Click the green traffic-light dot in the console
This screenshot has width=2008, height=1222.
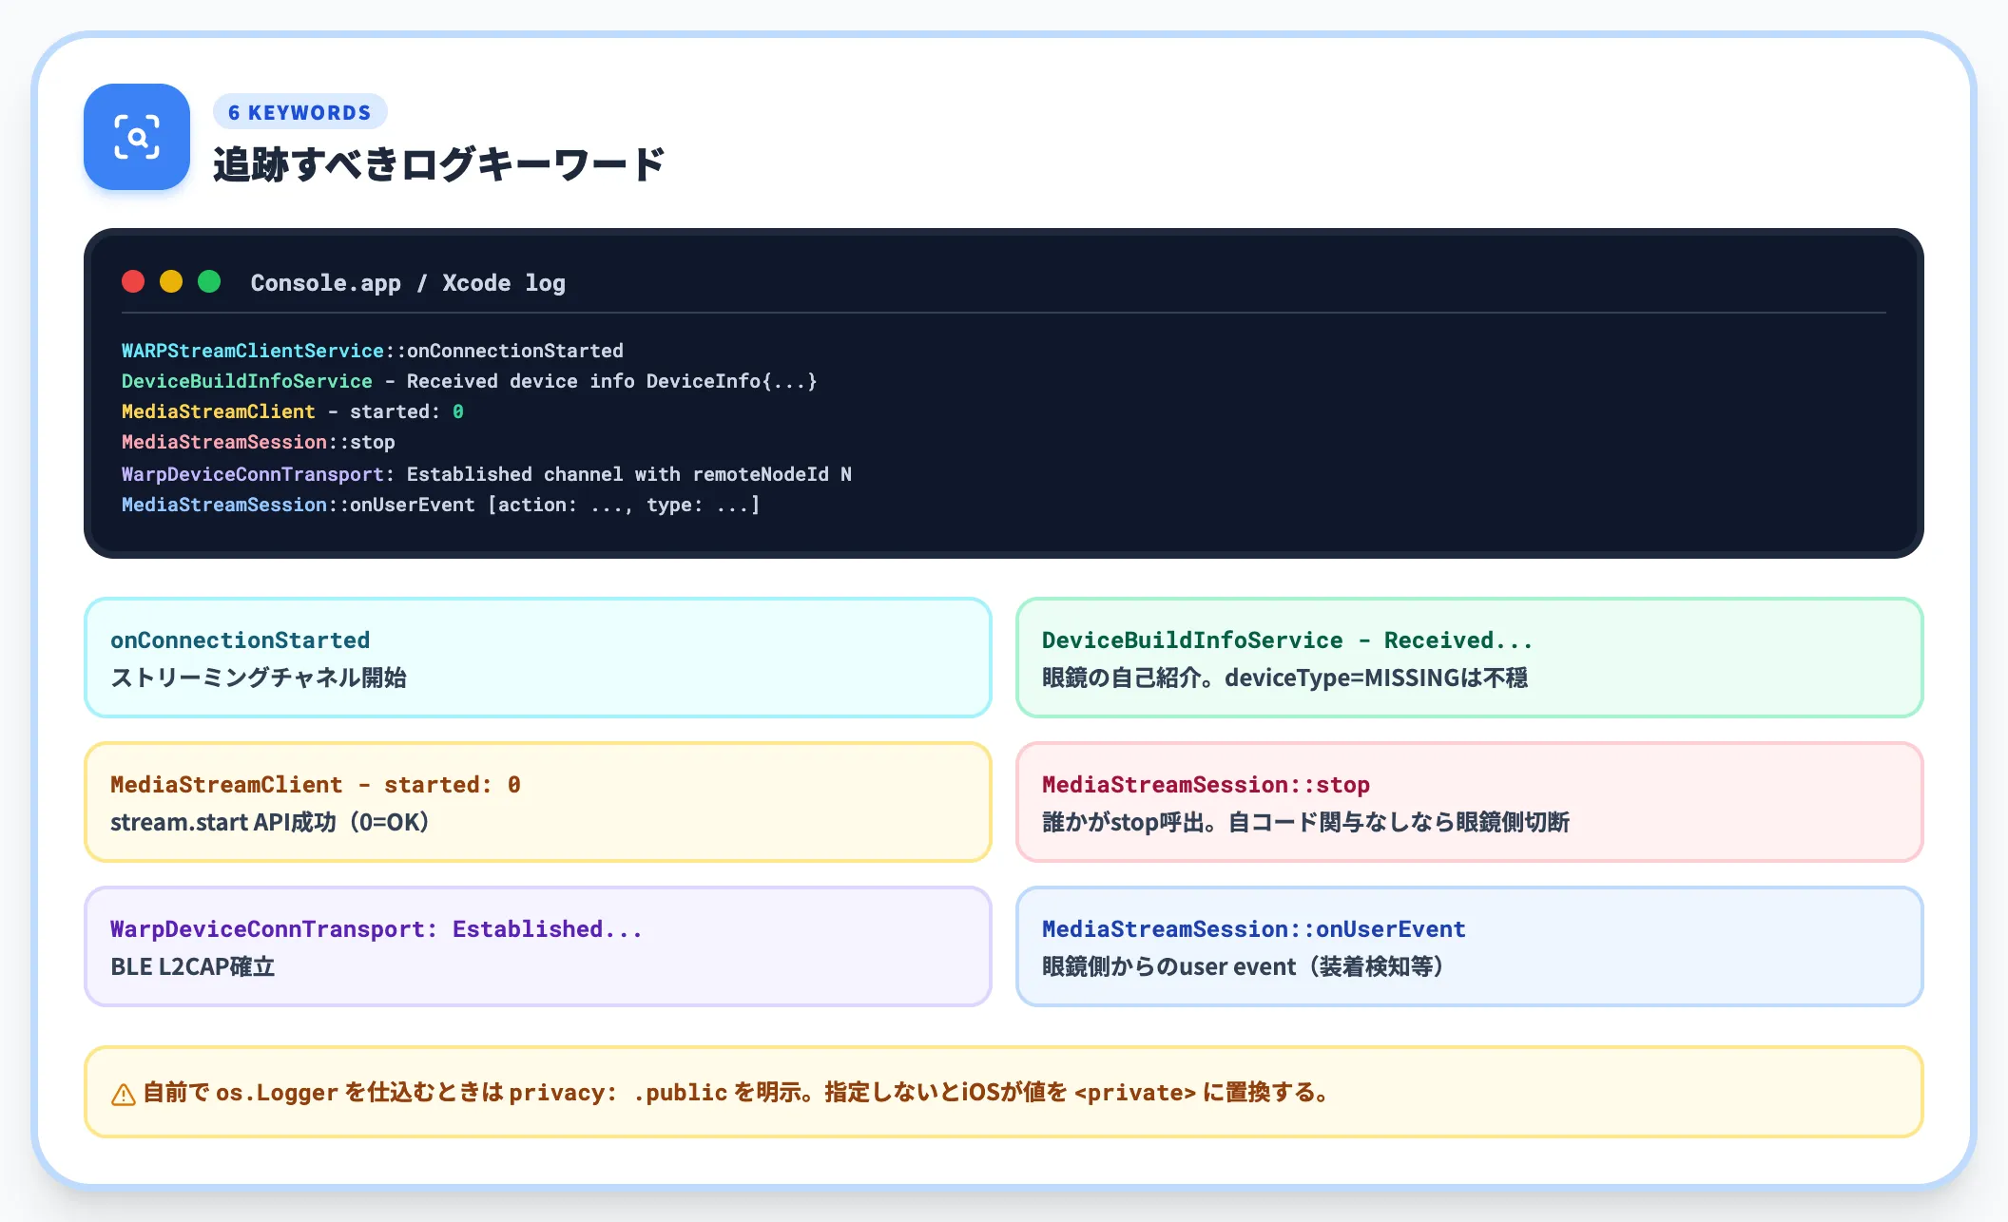coord(209,282)
